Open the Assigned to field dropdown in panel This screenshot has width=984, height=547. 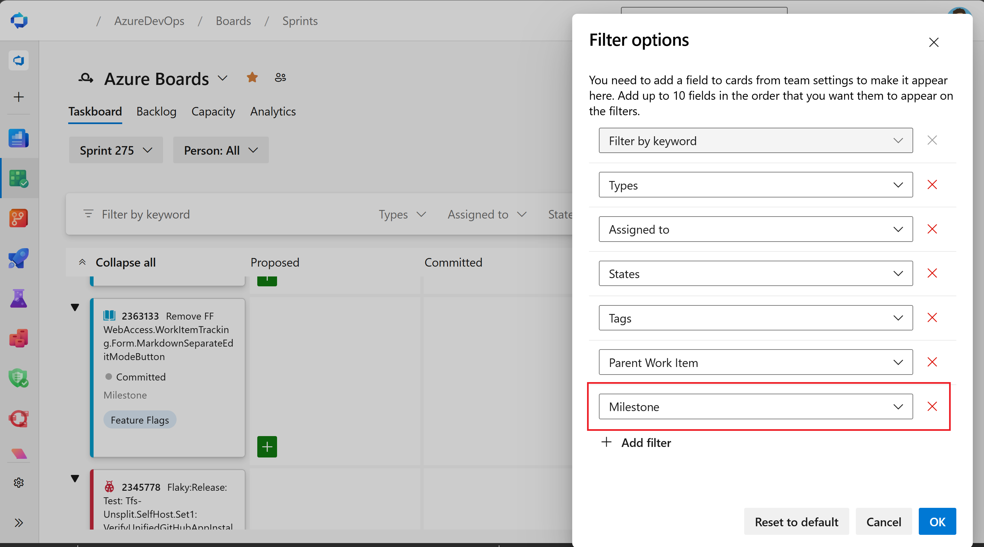point(756,229)
